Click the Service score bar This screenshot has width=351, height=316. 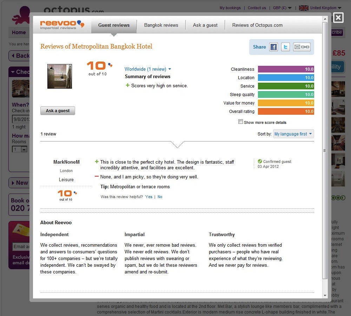tap(286, 86)
